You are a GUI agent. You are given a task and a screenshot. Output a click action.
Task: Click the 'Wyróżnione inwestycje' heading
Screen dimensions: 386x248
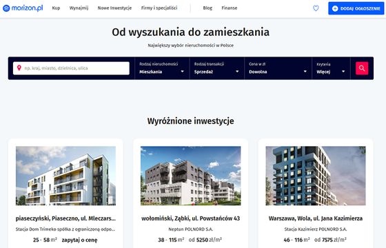[x=190, y=121]
